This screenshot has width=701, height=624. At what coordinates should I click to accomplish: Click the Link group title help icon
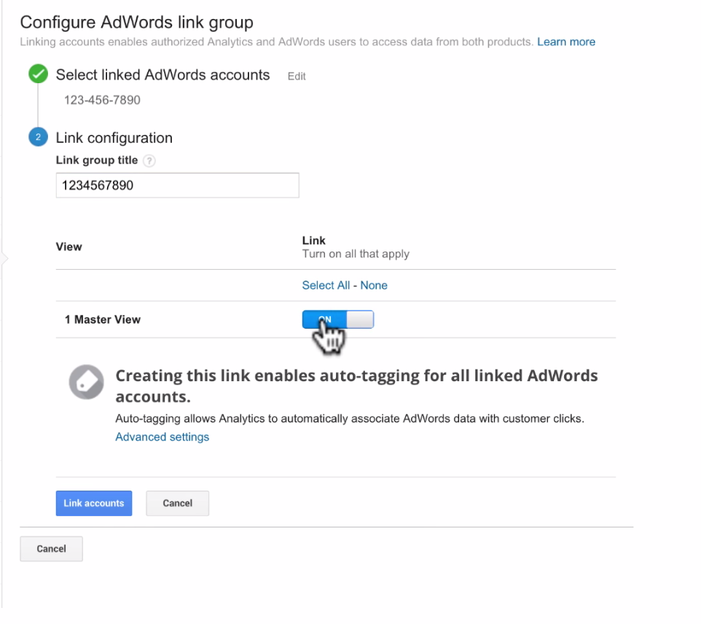pos(149,160)
